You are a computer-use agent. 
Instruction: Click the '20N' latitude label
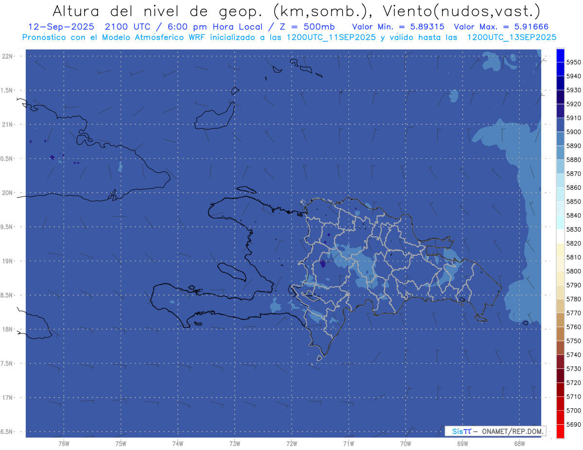[x=8, y=193]
